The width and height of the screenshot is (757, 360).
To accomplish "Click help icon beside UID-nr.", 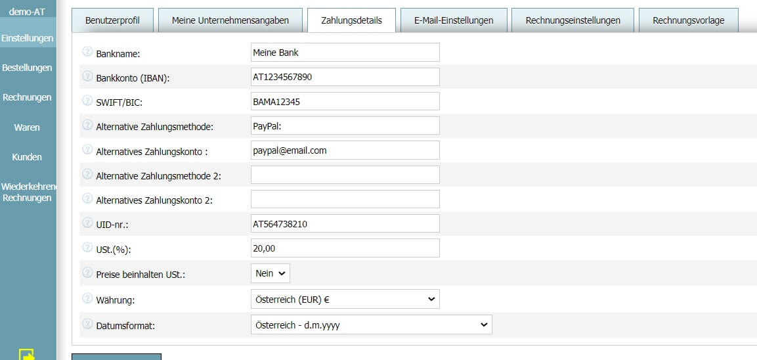I will point(87,223).
